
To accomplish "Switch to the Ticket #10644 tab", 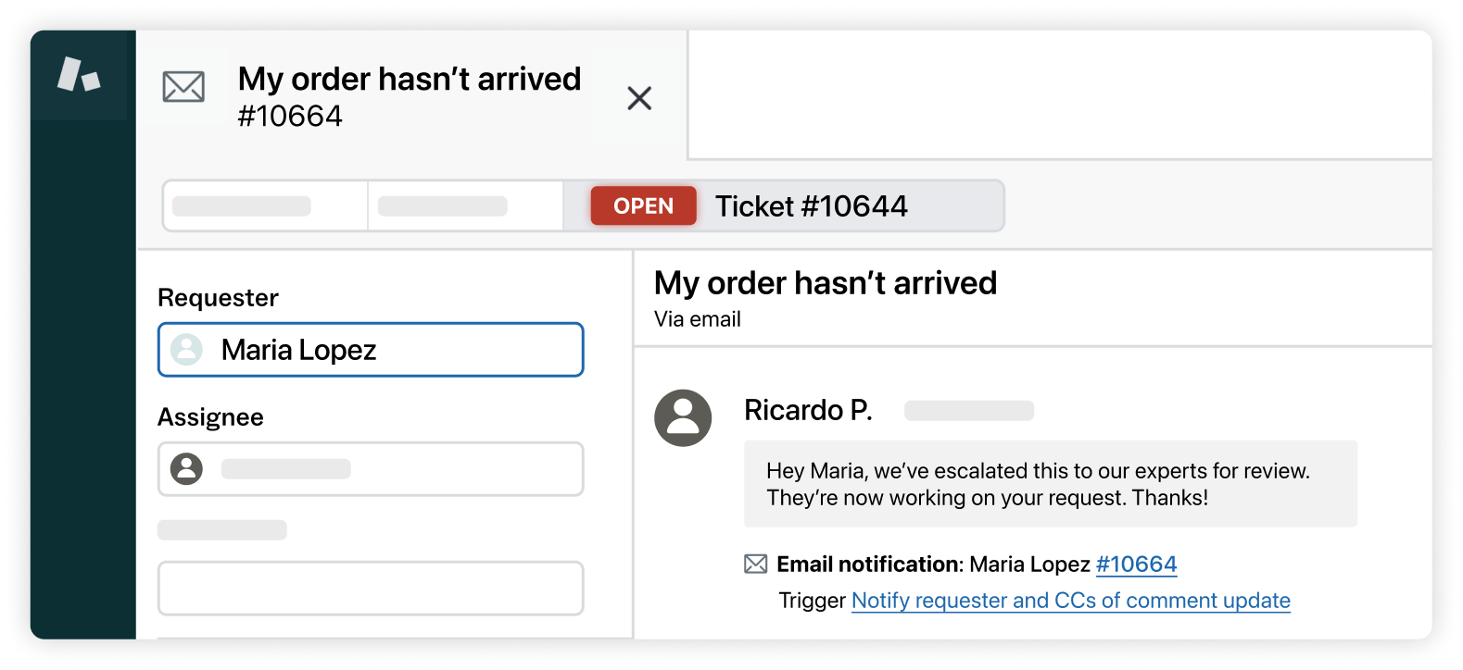I will click(x=812, y=205).
